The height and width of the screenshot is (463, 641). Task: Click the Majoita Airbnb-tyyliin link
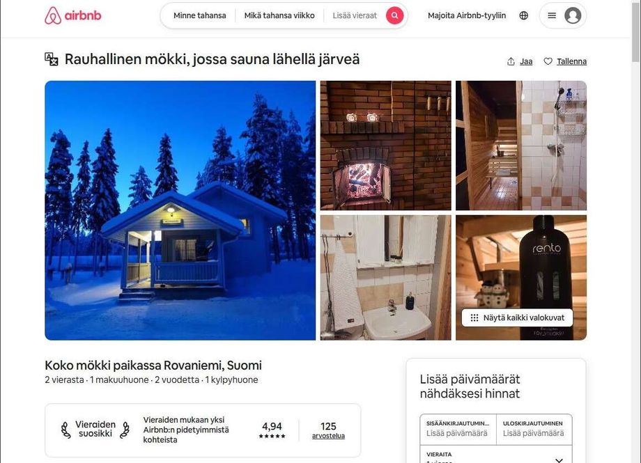tap(466, 15)
